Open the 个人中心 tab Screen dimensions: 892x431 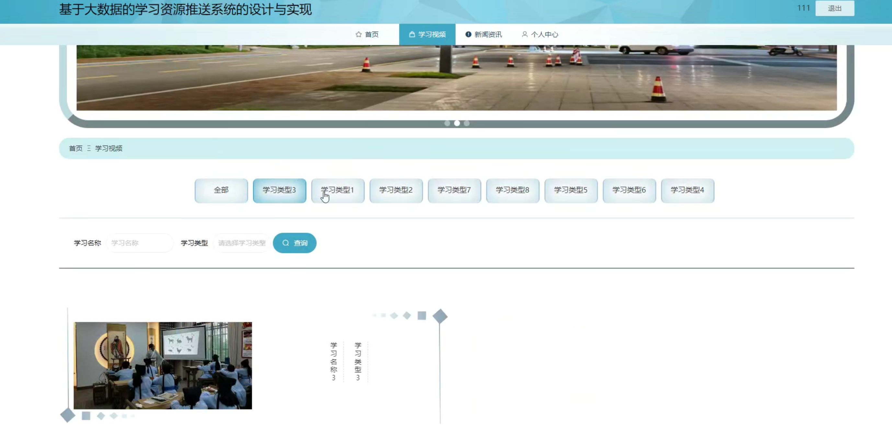[540, 34]
